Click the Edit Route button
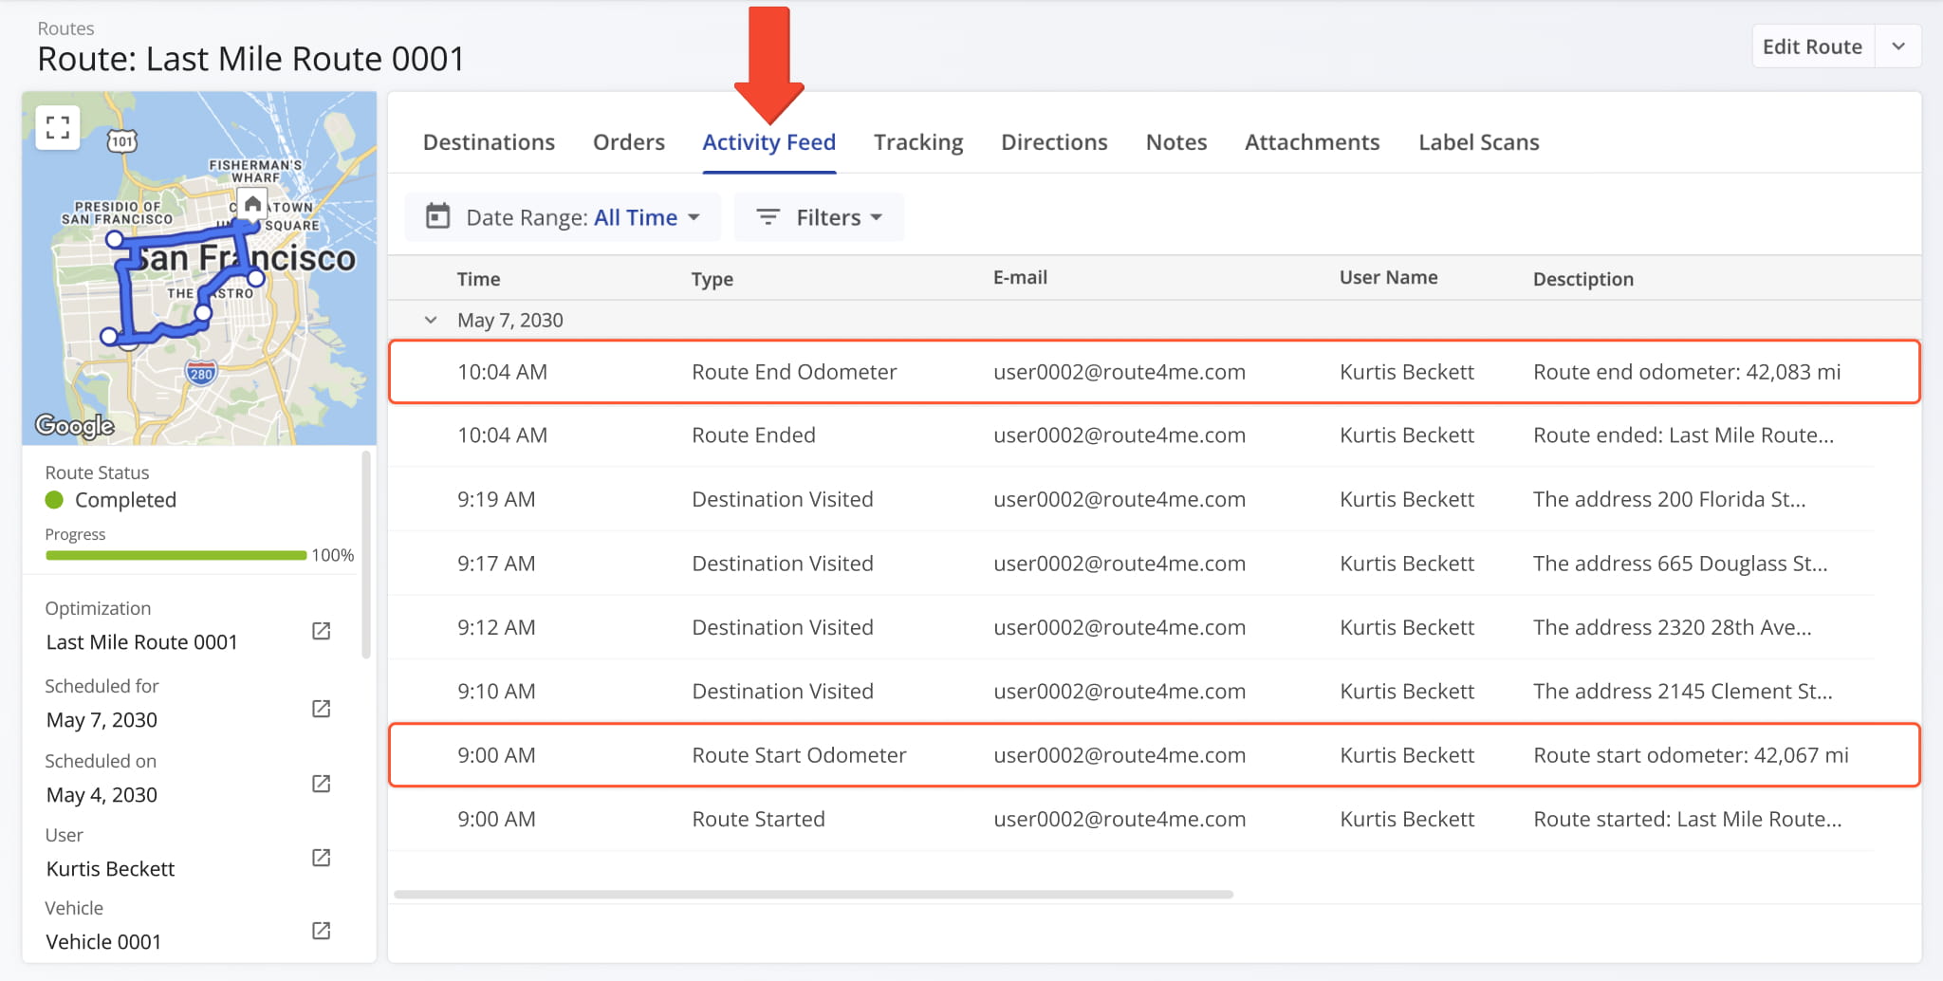The width and height of the screenshot is (1943, 981). (x=1812, y=46)
